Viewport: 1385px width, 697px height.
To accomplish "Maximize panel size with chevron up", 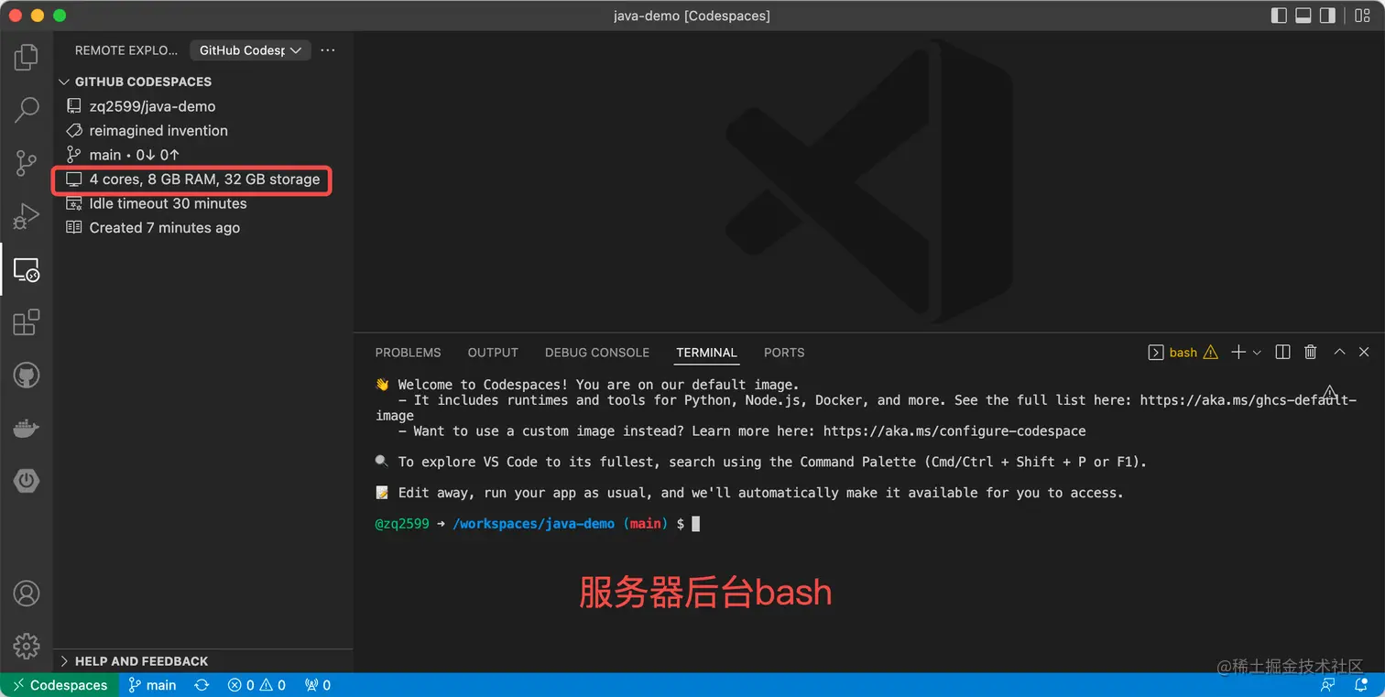I will tap(1339, 353).
